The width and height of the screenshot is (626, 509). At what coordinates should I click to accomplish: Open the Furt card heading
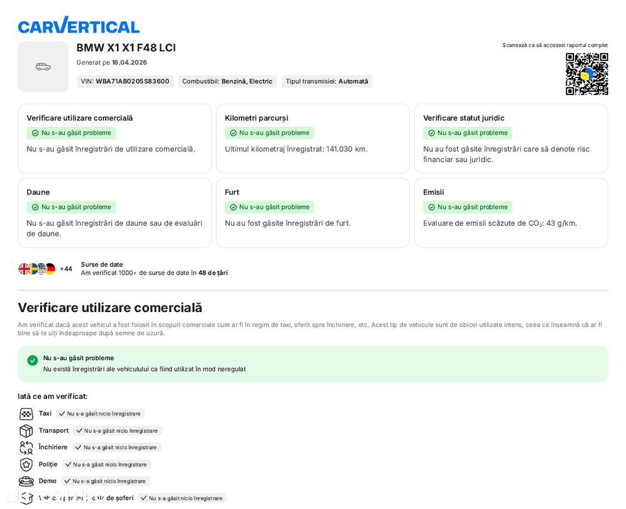click(x=232, y=192)
